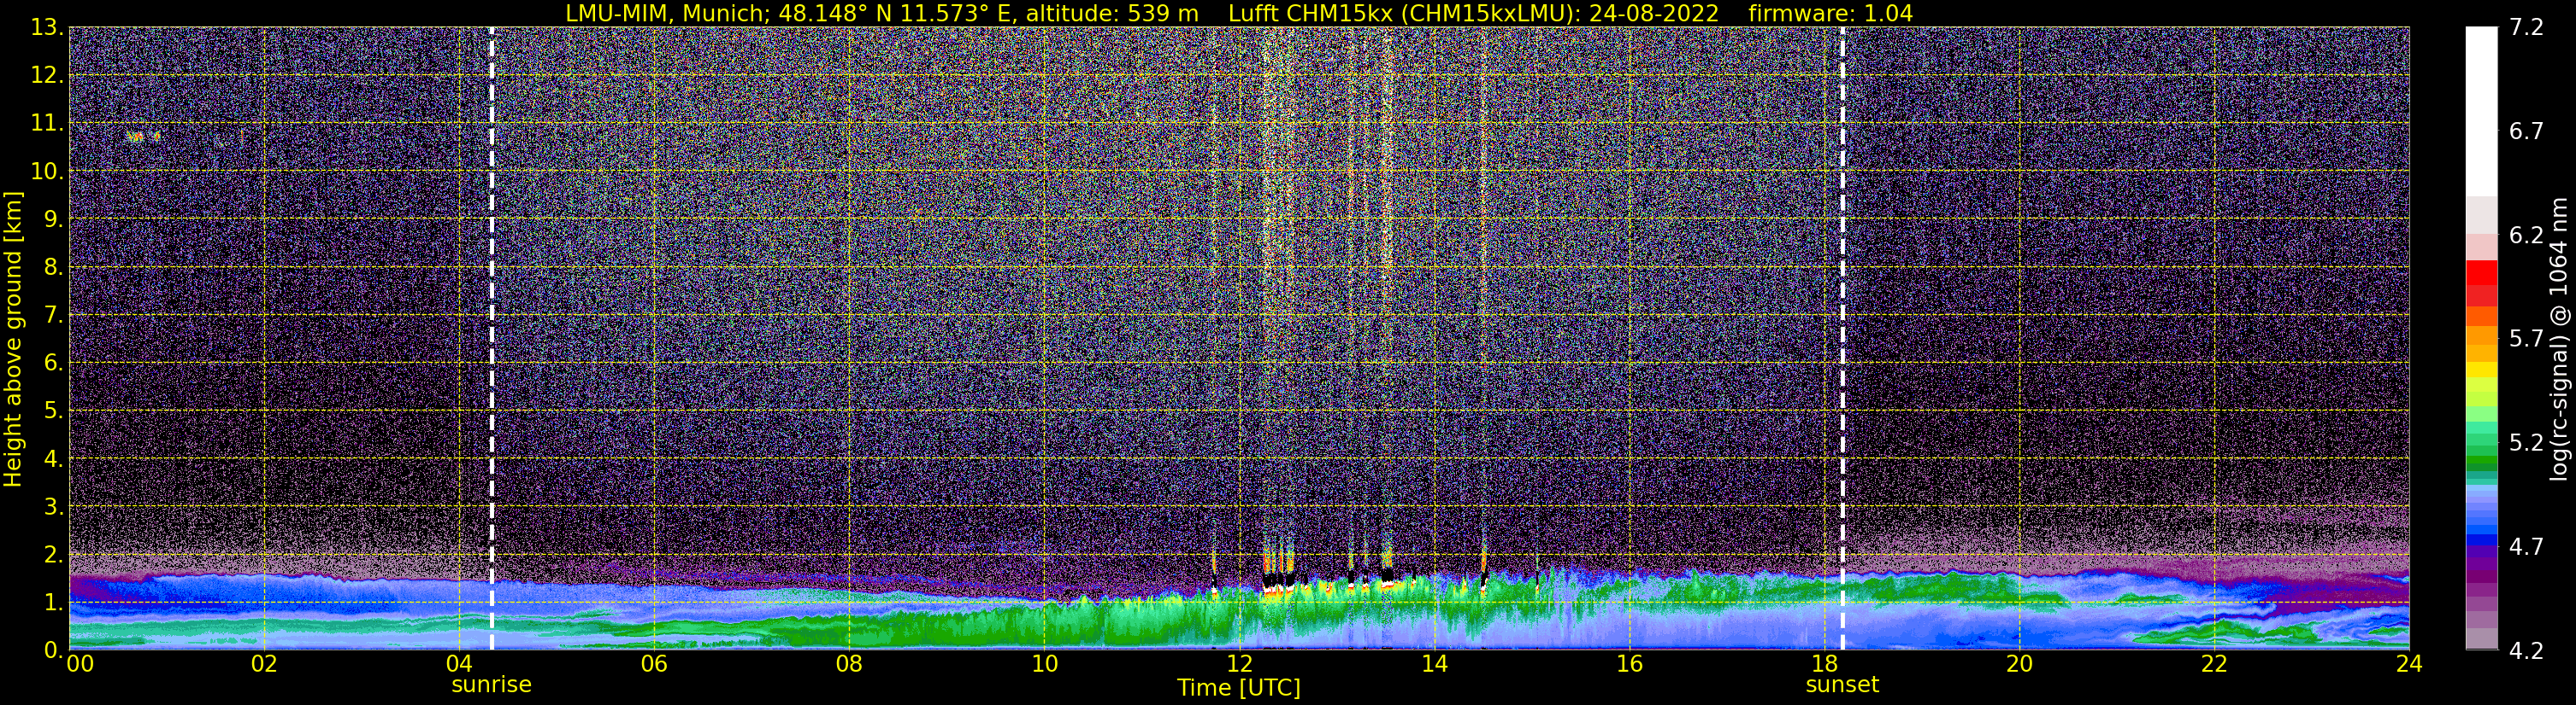Click 'firmware: 1.04' in the title
The image size is (2576, 705).
1830,13
